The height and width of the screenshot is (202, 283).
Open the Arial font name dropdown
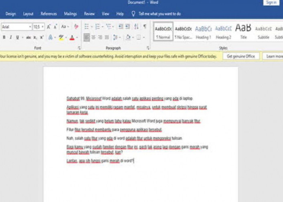click(30, 27)
